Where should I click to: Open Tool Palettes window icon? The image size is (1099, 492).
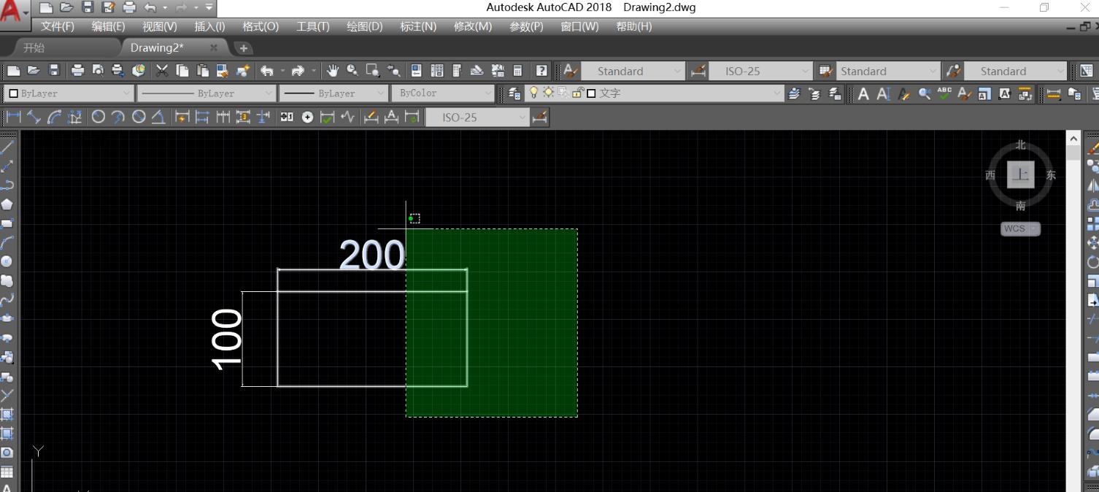click(457, 71)
